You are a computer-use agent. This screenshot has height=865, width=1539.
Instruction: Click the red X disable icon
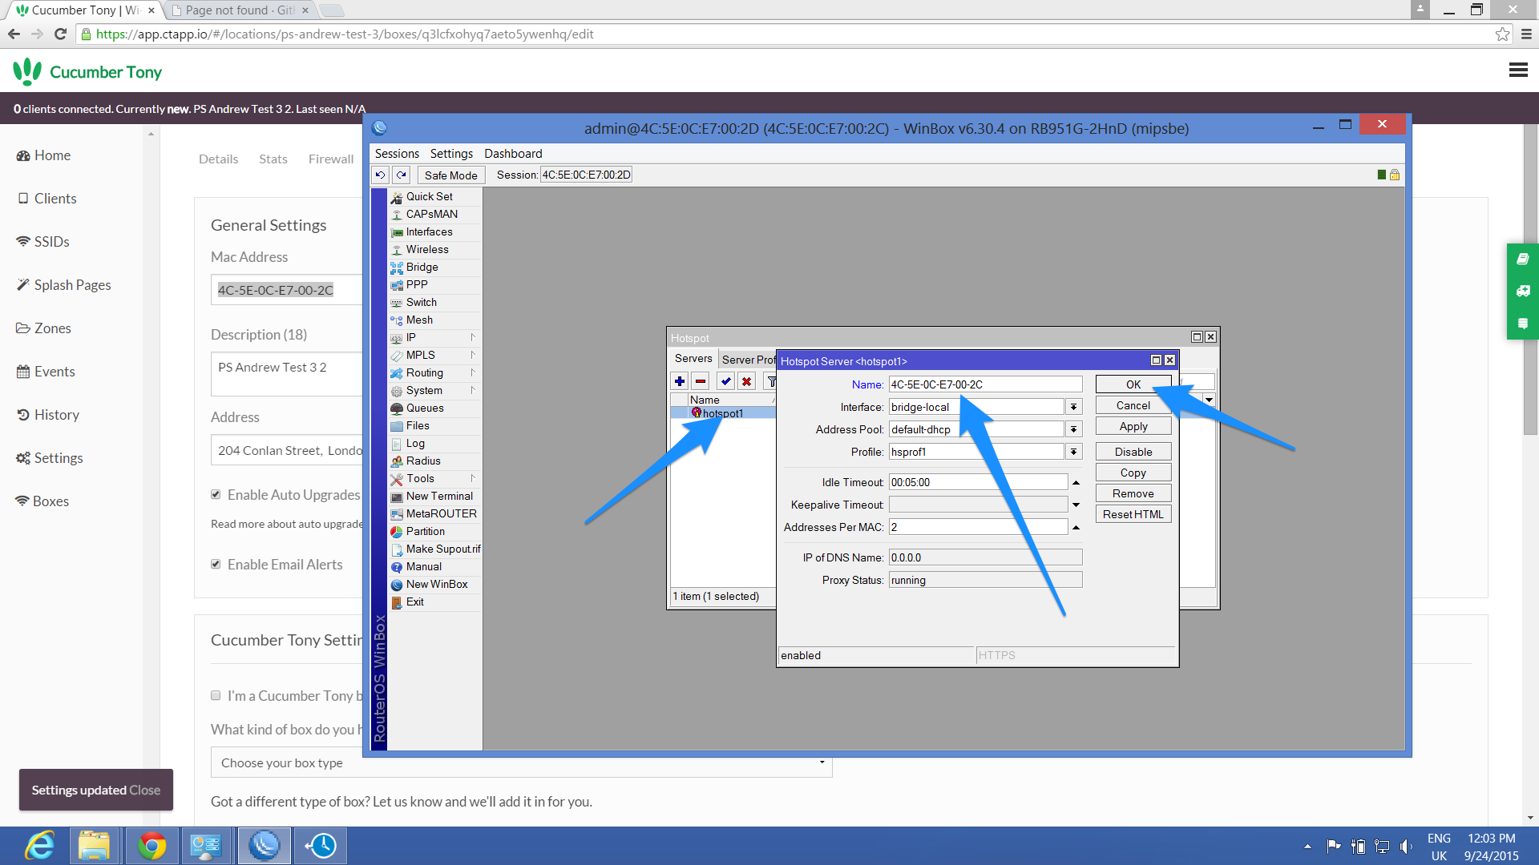point(747,381)
